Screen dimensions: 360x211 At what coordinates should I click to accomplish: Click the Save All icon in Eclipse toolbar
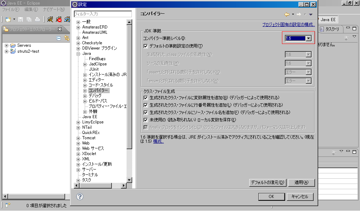click(29, 19)
